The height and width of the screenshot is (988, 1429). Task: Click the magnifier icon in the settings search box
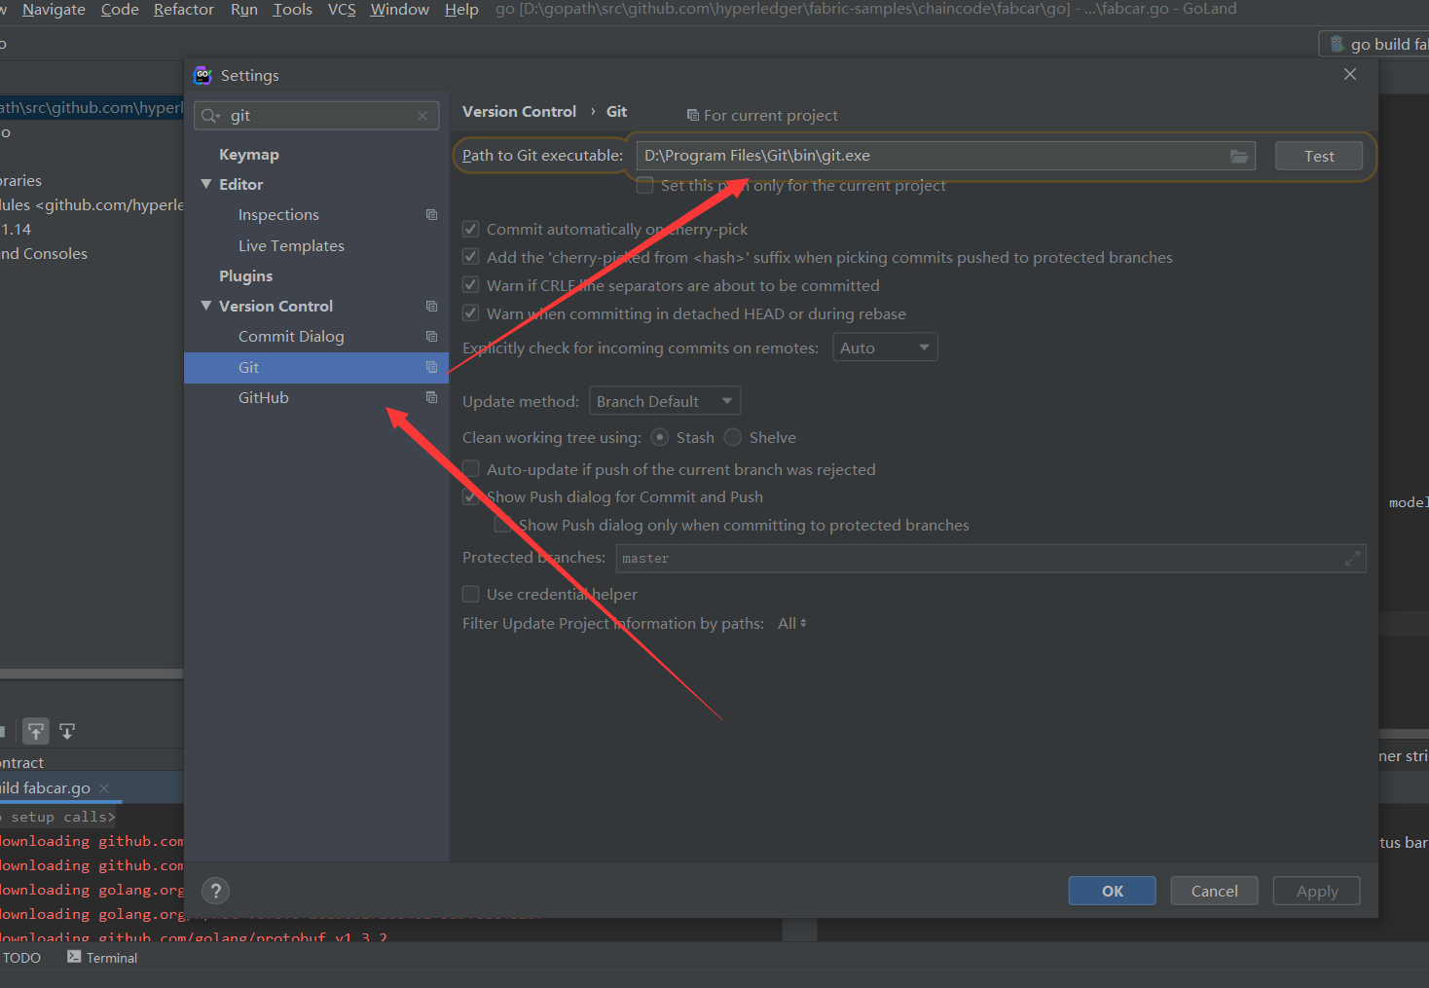(x=210, y=116)
